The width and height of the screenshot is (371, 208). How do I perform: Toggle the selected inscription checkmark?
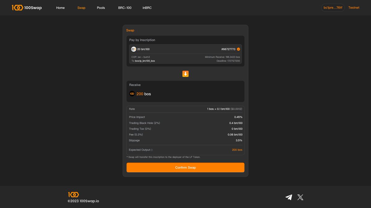(x=238, y=49)
